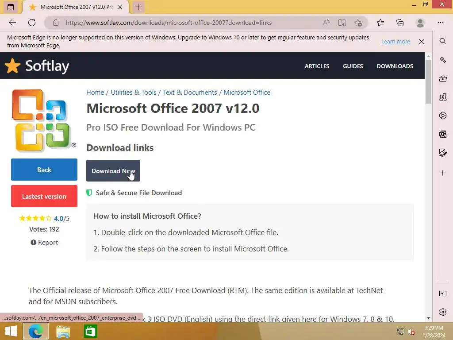Open File Explorer from taskbar
This screenshot has height=340, width=453.
[63, 331]
